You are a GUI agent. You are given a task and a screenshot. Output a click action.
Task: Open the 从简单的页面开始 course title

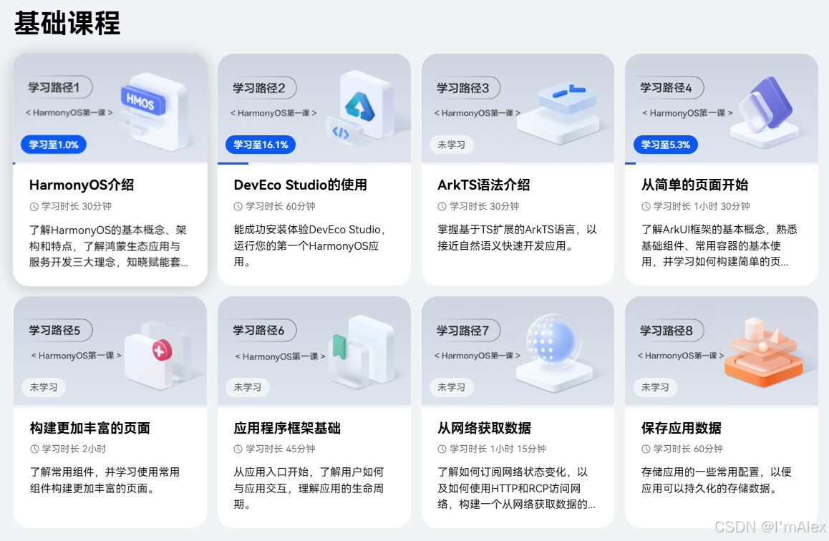[x=694, y=185]
